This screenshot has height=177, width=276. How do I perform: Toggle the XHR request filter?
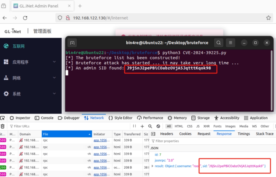click(x=206, y=126)
